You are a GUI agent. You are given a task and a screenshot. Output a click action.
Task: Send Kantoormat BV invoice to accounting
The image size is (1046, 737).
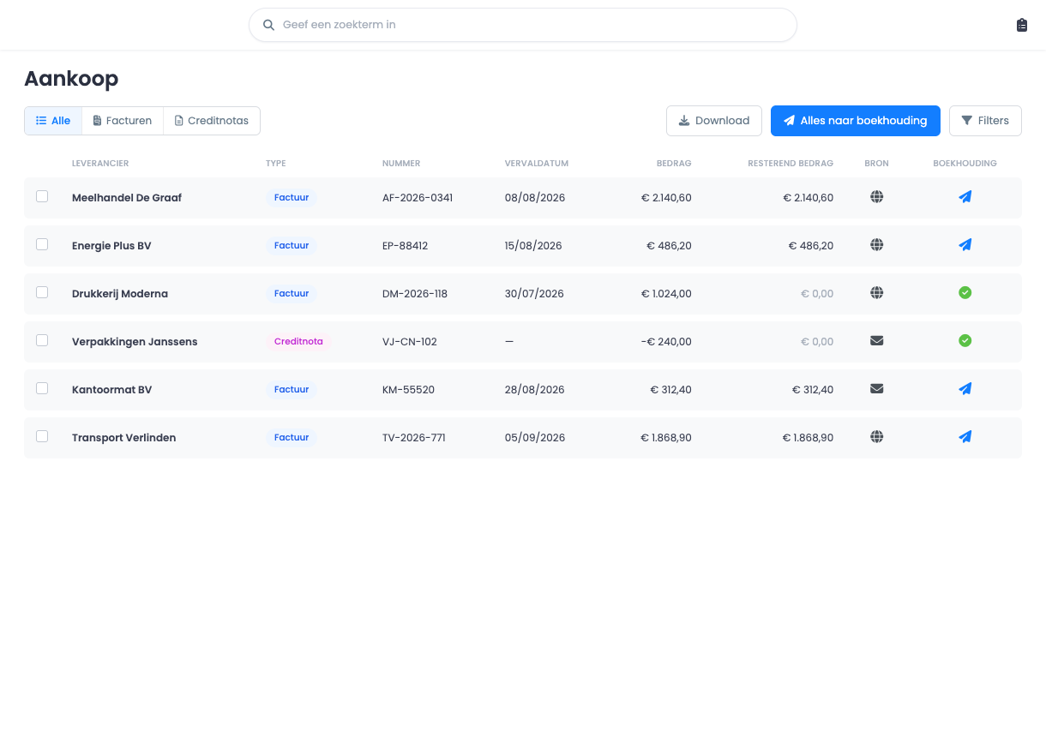tap(965, 389)
